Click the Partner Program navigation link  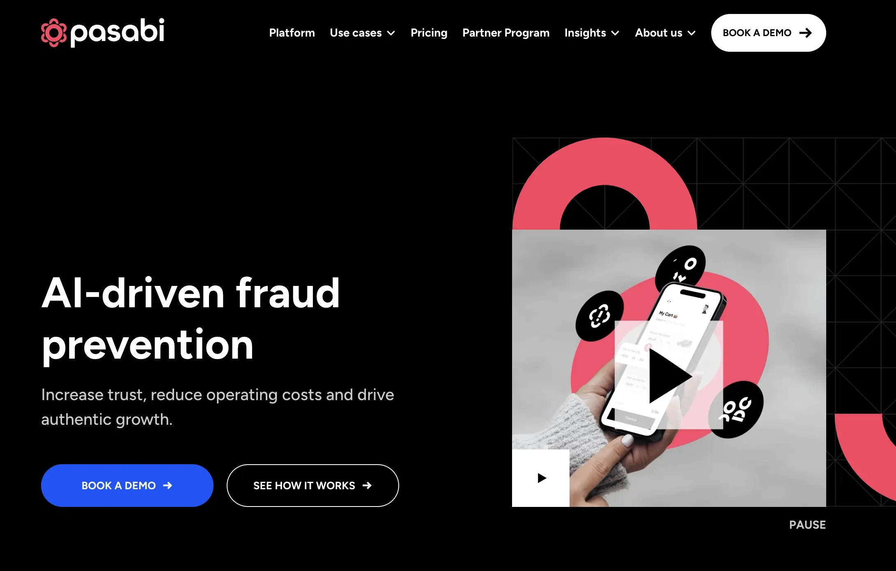point(506,33)
